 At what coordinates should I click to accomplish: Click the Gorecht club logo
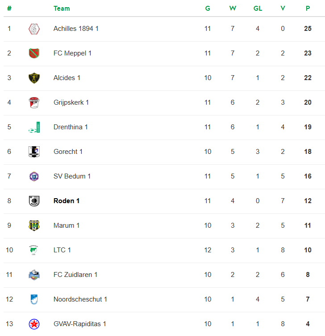pyautogui.click(x=34, y=152)
